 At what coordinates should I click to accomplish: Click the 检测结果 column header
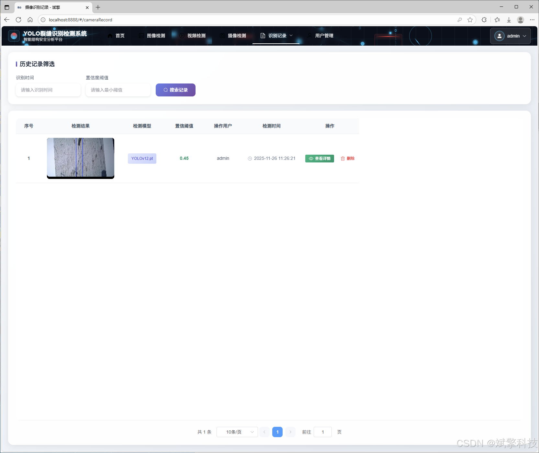[x=81, y=126]
